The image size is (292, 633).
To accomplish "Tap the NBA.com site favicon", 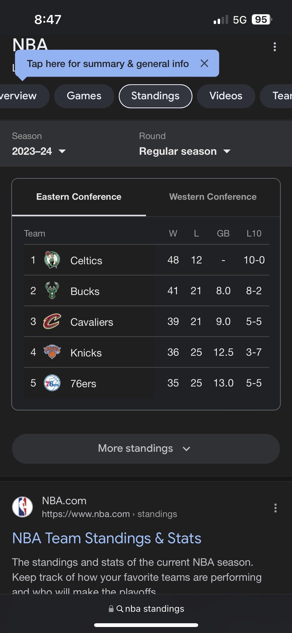I will pyautogui.click(x=22, y=507).
